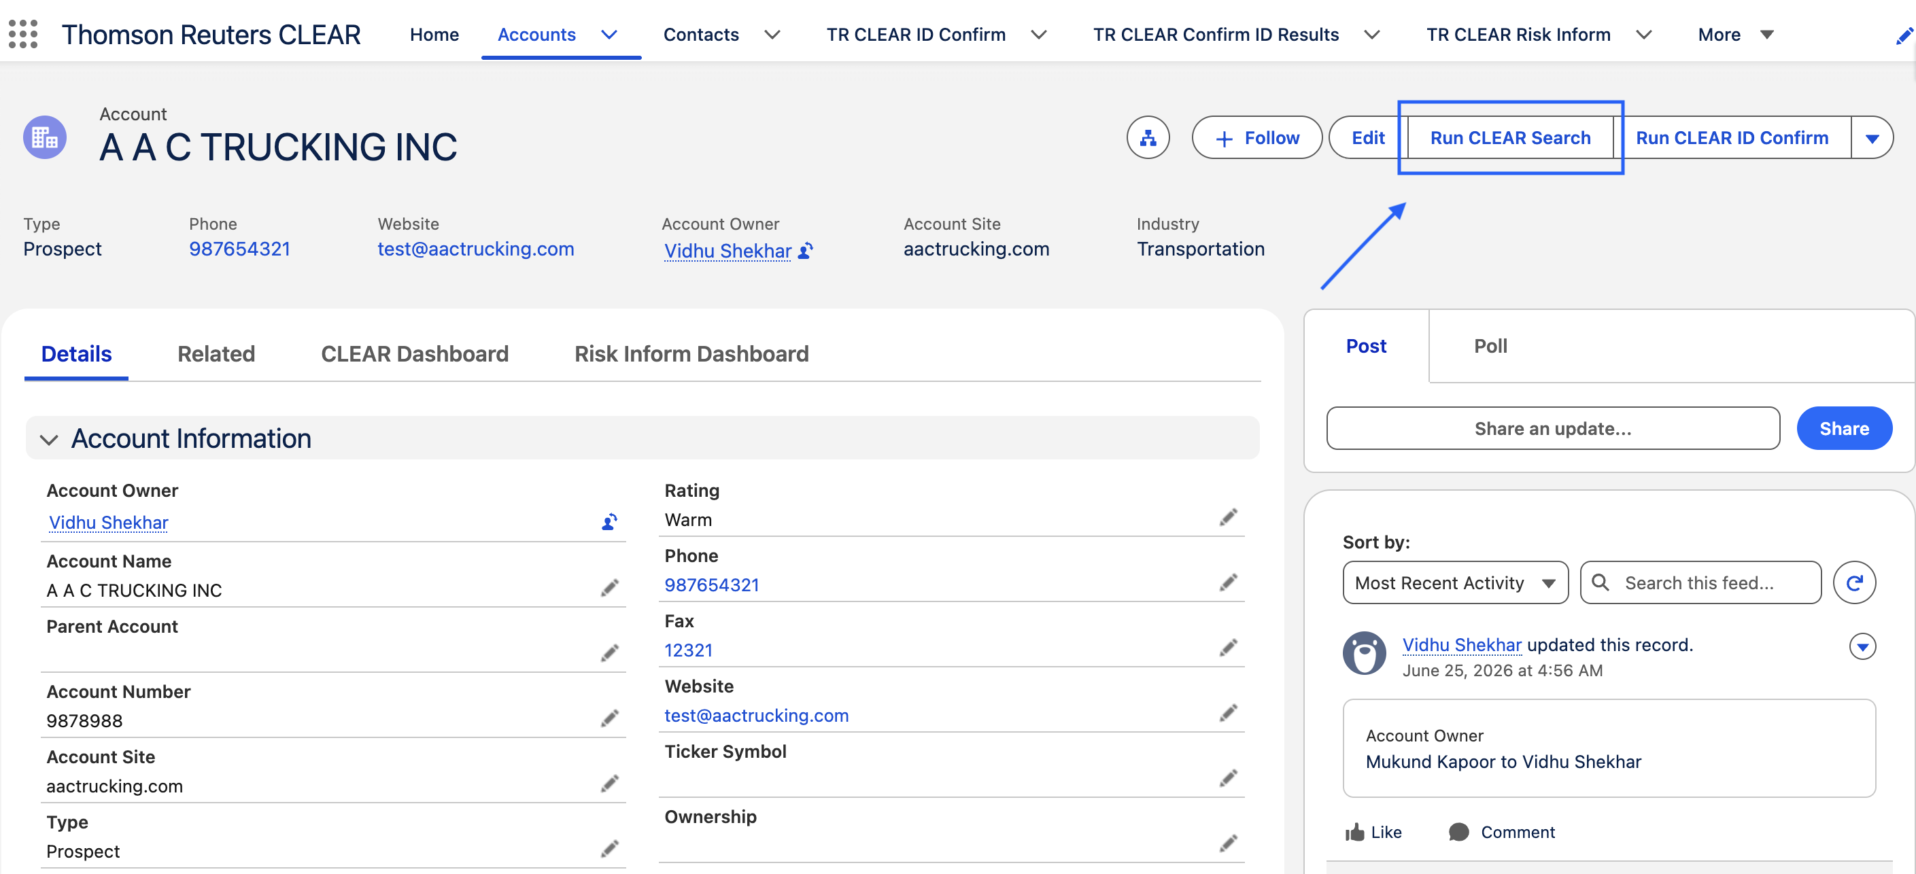
Task: Like the record update post
Action: (1373, 833)
